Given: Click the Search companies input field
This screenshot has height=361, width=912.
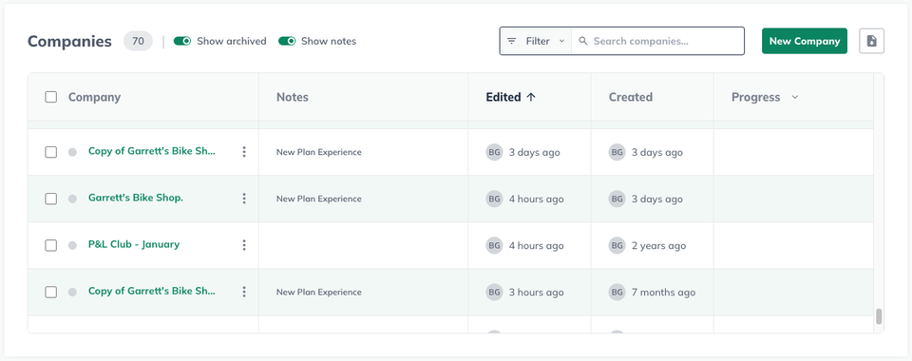Looking at the screenshot, I should (657, 41).
